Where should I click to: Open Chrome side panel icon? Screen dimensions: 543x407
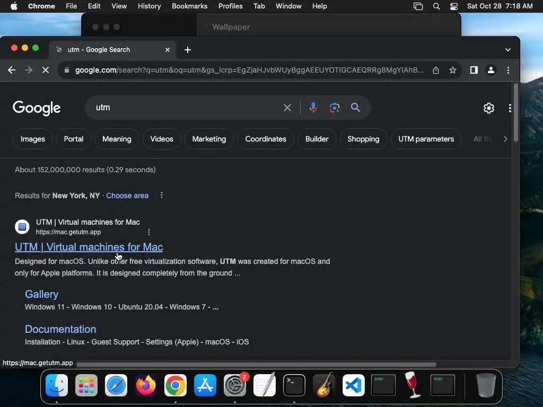(474, 70)
